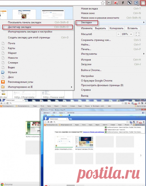Go back in the lower outer Chrome window
This screenshot has width=146, height=186.
click(x=2, y=103)
